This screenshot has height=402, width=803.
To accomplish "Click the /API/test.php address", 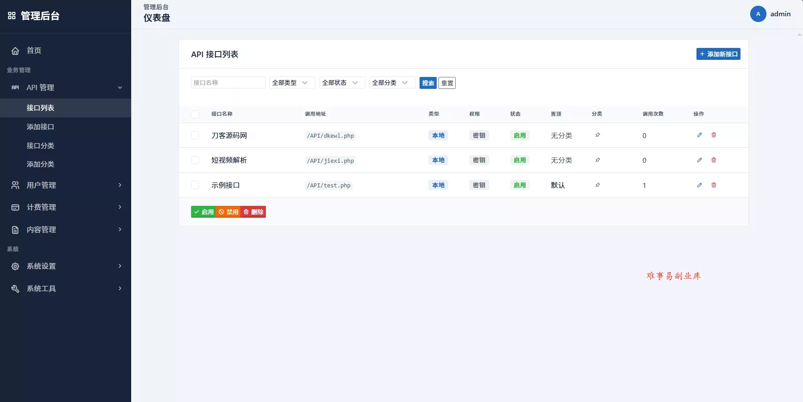I will pos(328,185).
